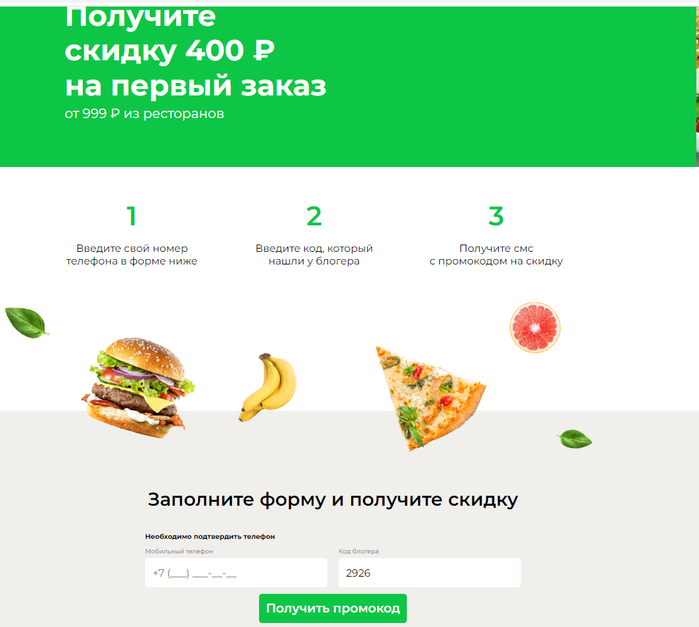Click the 'Введите код, который нашли у блогера' text
The width and height of the screenshot is (699, 627).
click(314, 255)
